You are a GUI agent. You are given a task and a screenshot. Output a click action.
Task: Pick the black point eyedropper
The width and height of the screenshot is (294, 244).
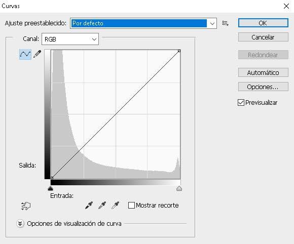point(89,205)
